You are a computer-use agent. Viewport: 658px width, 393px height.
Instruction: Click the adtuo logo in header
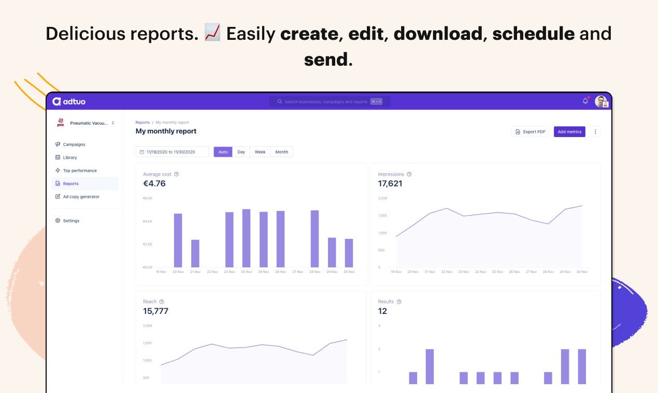pos(69,101)
